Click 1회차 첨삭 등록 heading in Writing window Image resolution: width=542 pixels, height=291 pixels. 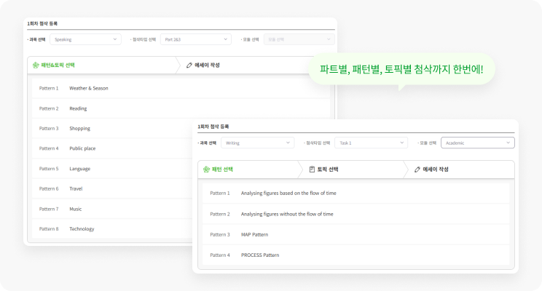click(x=213, y=127)
